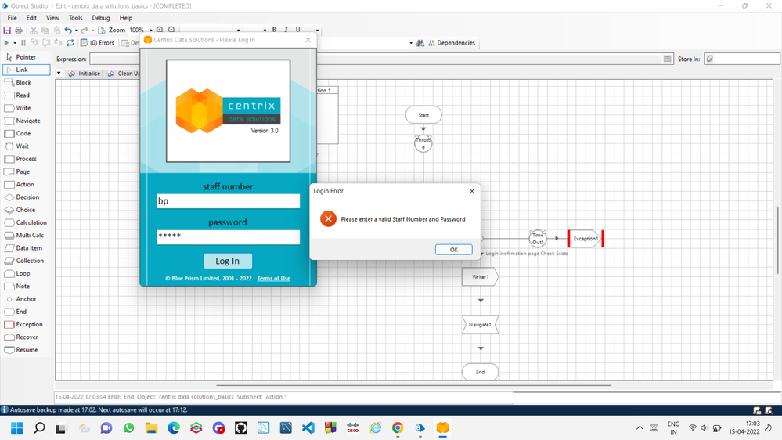Click the Pause debug icon
The image size is (782, 440).
pyautogui.click(x=23, y=43)
